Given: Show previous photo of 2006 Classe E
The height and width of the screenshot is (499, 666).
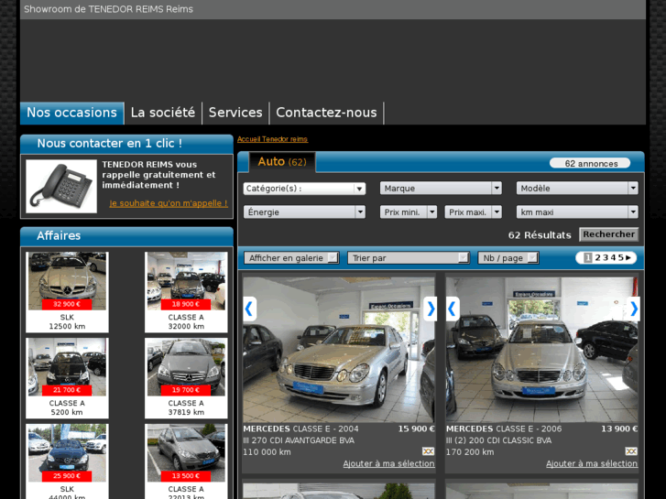Looking at the screenshot, I should tap(453, 309).
